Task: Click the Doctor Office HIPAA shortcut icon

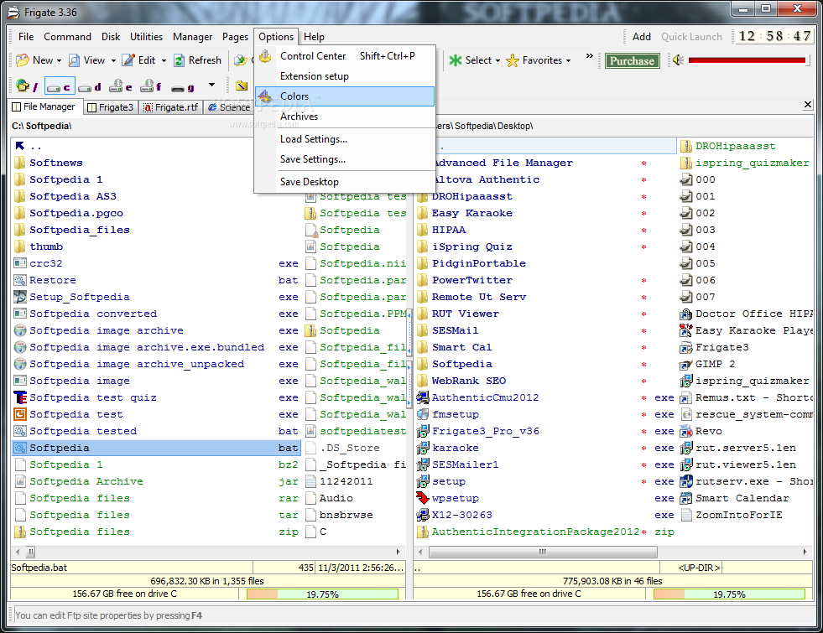Action: pyautogui.click(x=686, y=314)
